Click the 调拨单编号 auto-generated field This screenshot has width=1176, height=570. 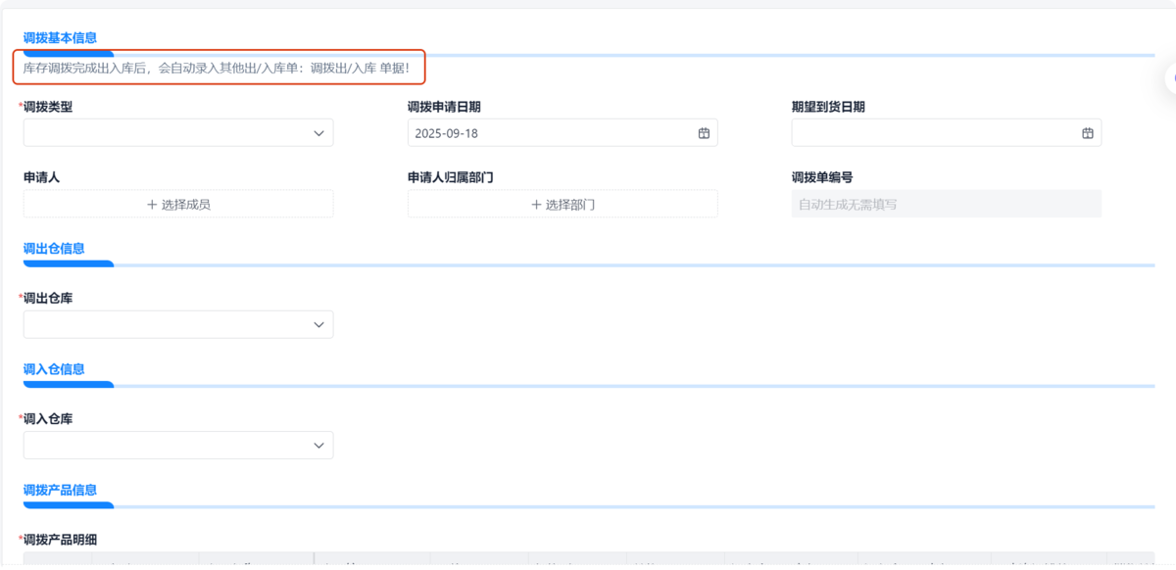[947, 204]
